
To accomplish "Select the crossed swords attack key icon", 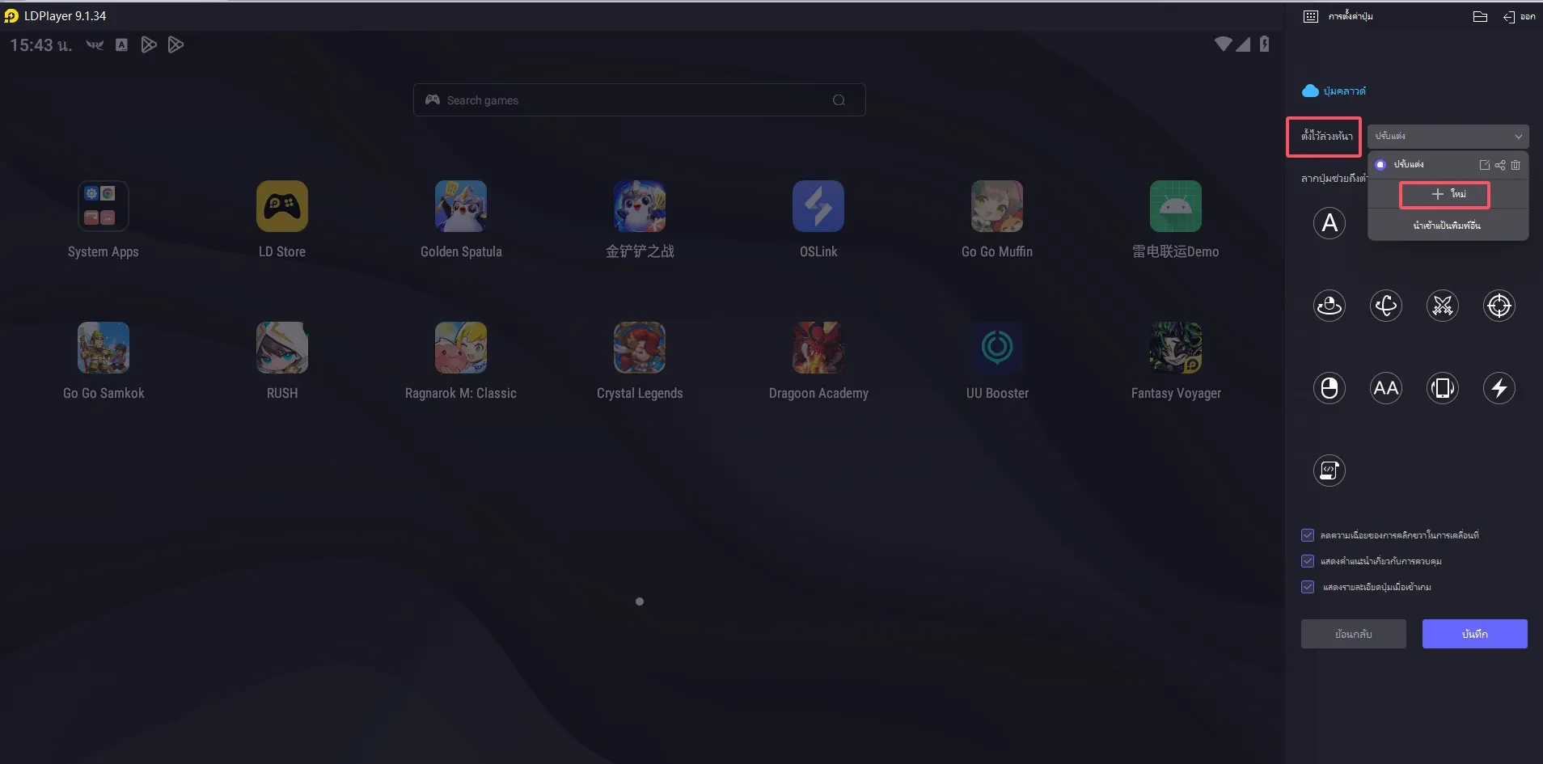I will (1443, 306).
